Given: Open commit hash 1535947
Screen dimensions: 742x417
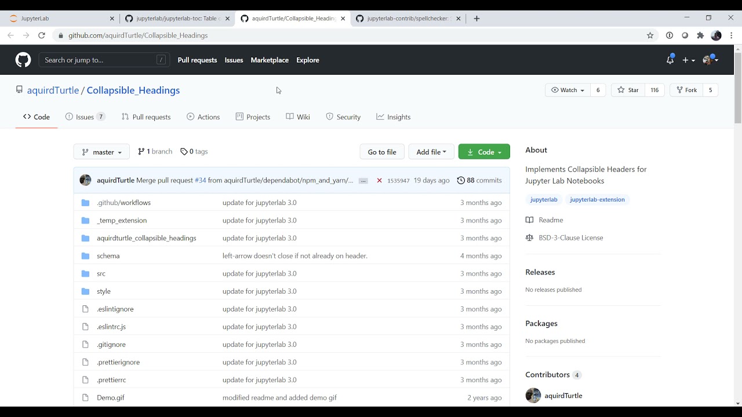Looking at the screenshot, I should 398,181.
